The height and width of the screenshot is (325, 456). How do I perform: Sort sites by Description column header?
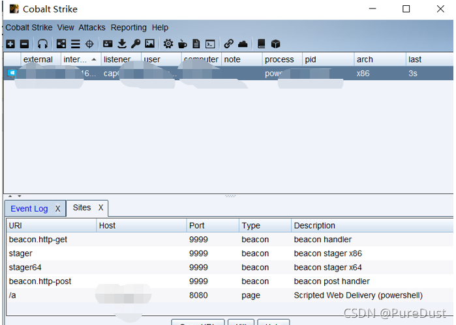372,225
